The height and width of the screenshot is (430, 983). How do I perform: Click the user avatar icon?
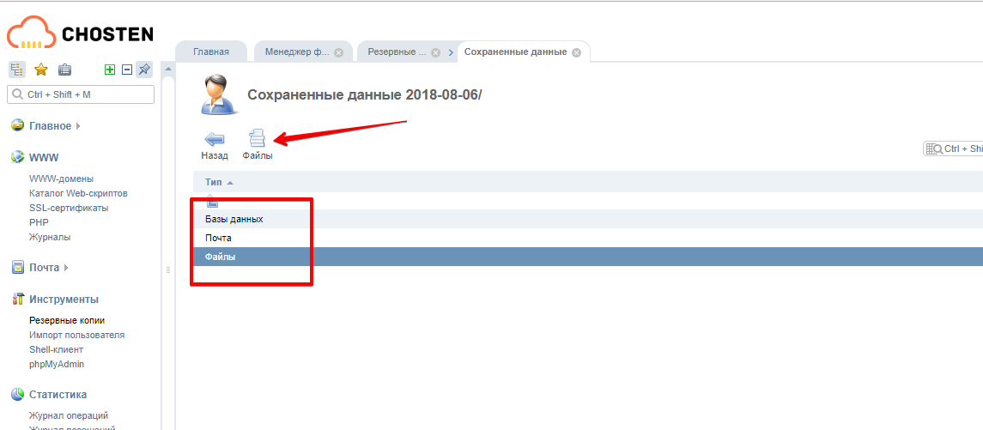click(x=220, y=95)
